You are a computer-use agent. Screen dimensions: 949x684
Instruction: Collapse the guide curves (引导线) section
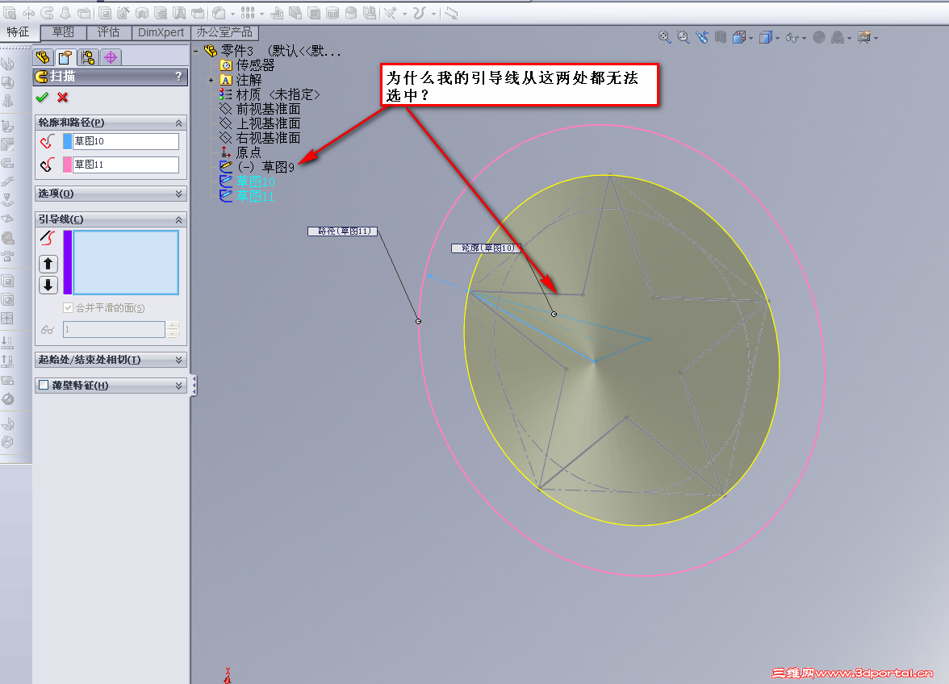[178, 219]
